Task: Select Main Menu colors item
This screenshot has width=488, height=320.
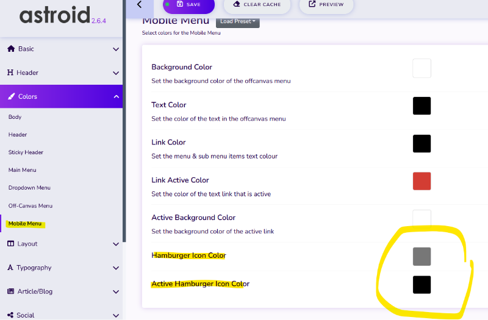Action: [x=23, y=170]
